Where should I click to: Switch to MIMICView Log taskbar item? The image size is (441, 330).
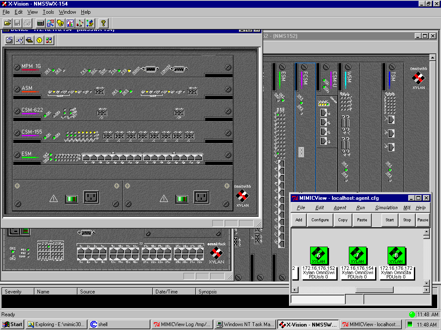pos(182,324)
